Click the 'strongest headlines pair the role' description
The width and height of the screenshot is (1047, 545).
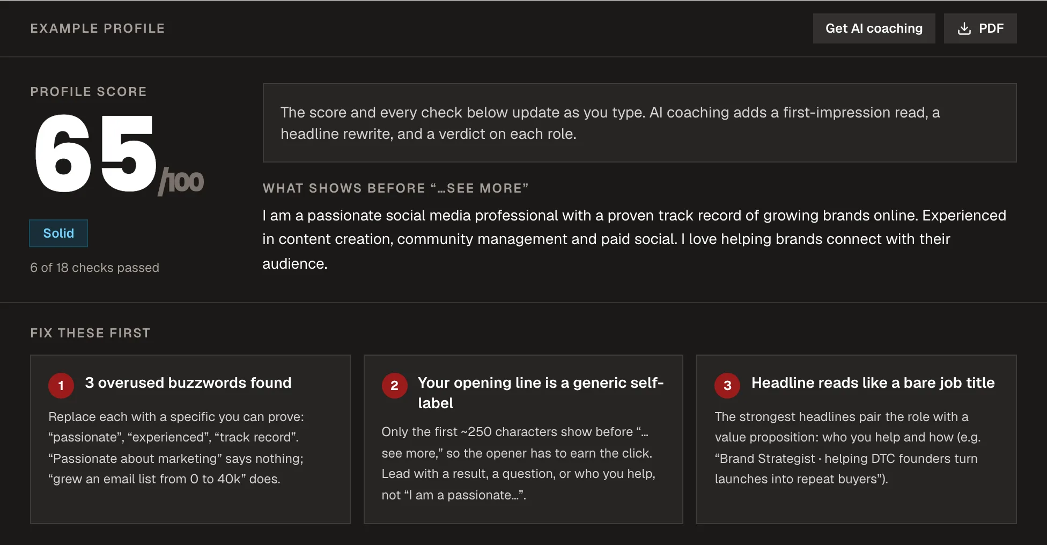pos(847,448)
